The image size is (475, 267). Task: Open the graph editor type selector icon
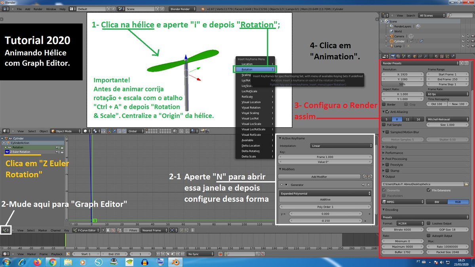(x=6, y=230)
